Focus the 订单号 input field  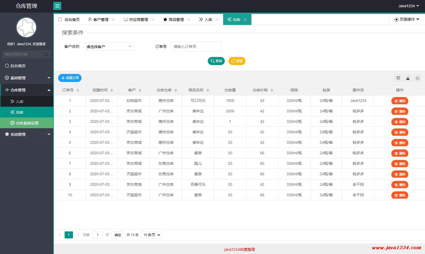click(x=196, y=46)
